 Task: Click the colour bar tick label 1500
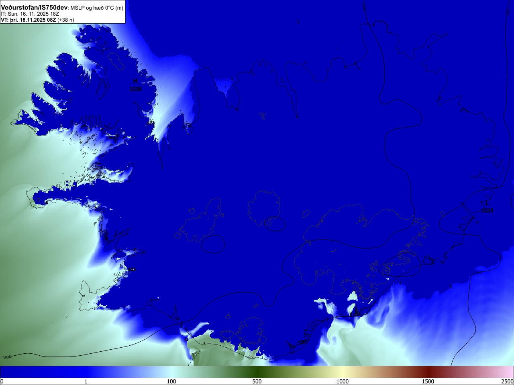(428, 381)
